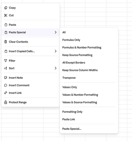Choose Keep Source Column Widths

(80, 70)
